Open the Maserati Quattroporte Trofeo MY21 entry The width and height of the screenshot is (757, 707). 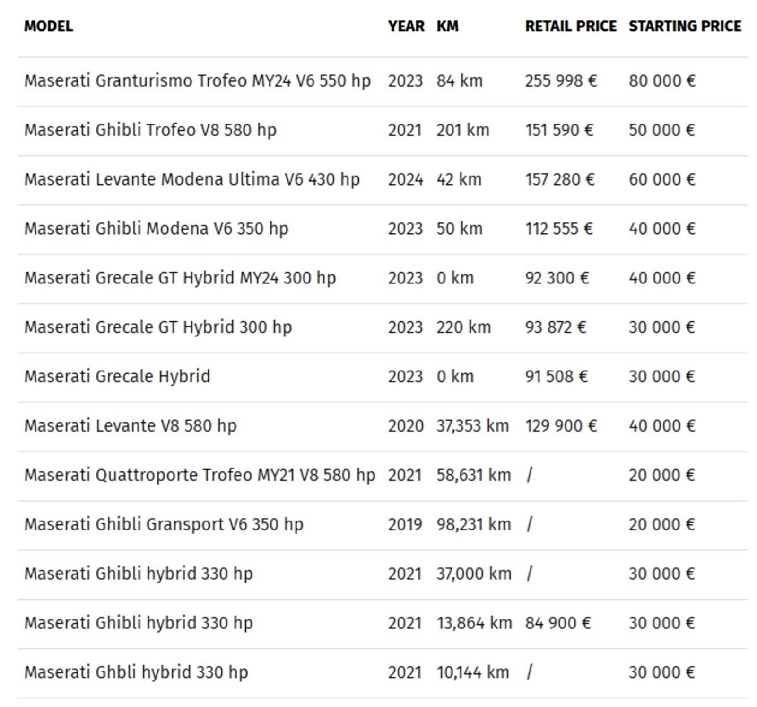click(200, 475)
